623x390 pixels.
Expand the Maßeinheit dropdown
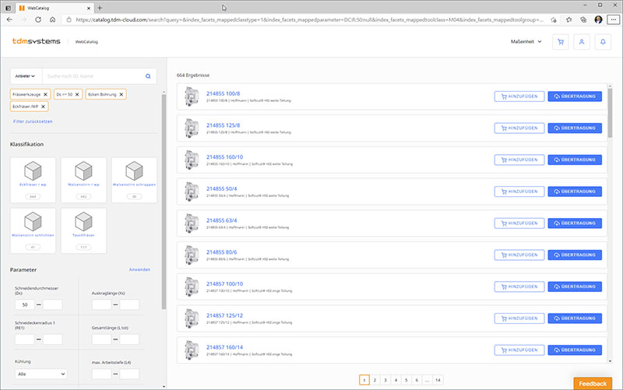point(526,42)
